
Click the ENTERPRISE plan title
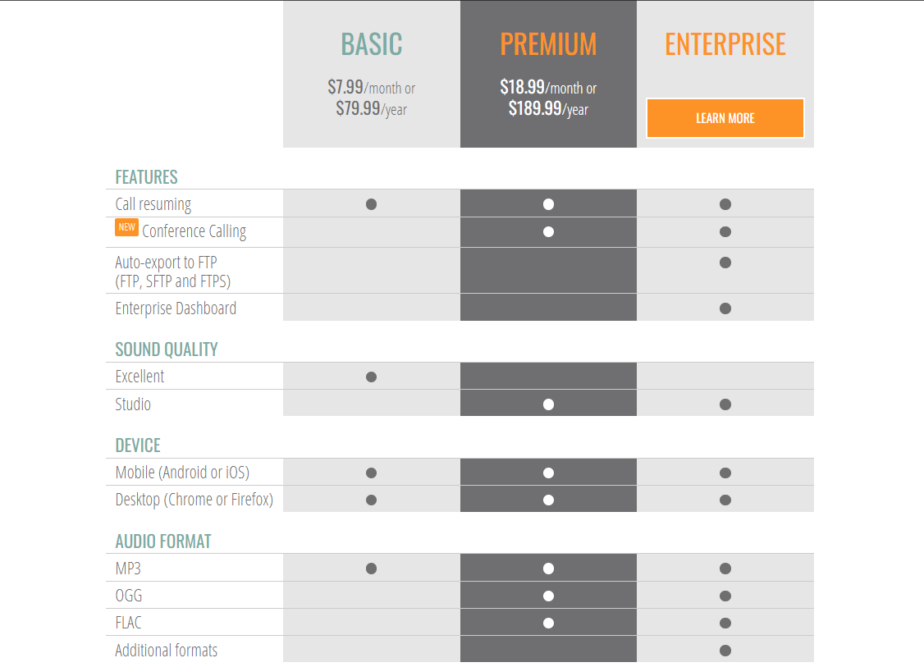pyautogui.click(x=725, y=44)
